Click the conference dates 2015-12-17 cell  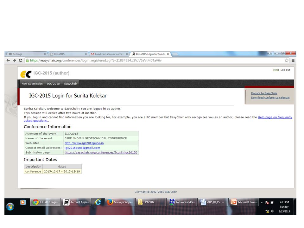(x=62, y=172)
